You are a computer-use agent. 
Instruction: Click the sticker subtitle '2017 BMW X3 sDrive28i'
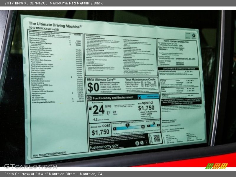[x=44, y=28]
